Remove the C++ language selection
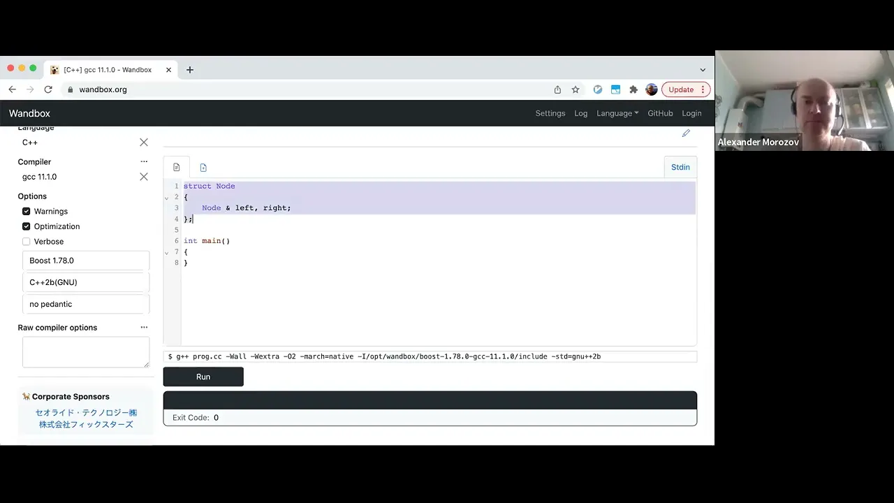This screenshot has height=503, width=894. click(x=144, y=143)
